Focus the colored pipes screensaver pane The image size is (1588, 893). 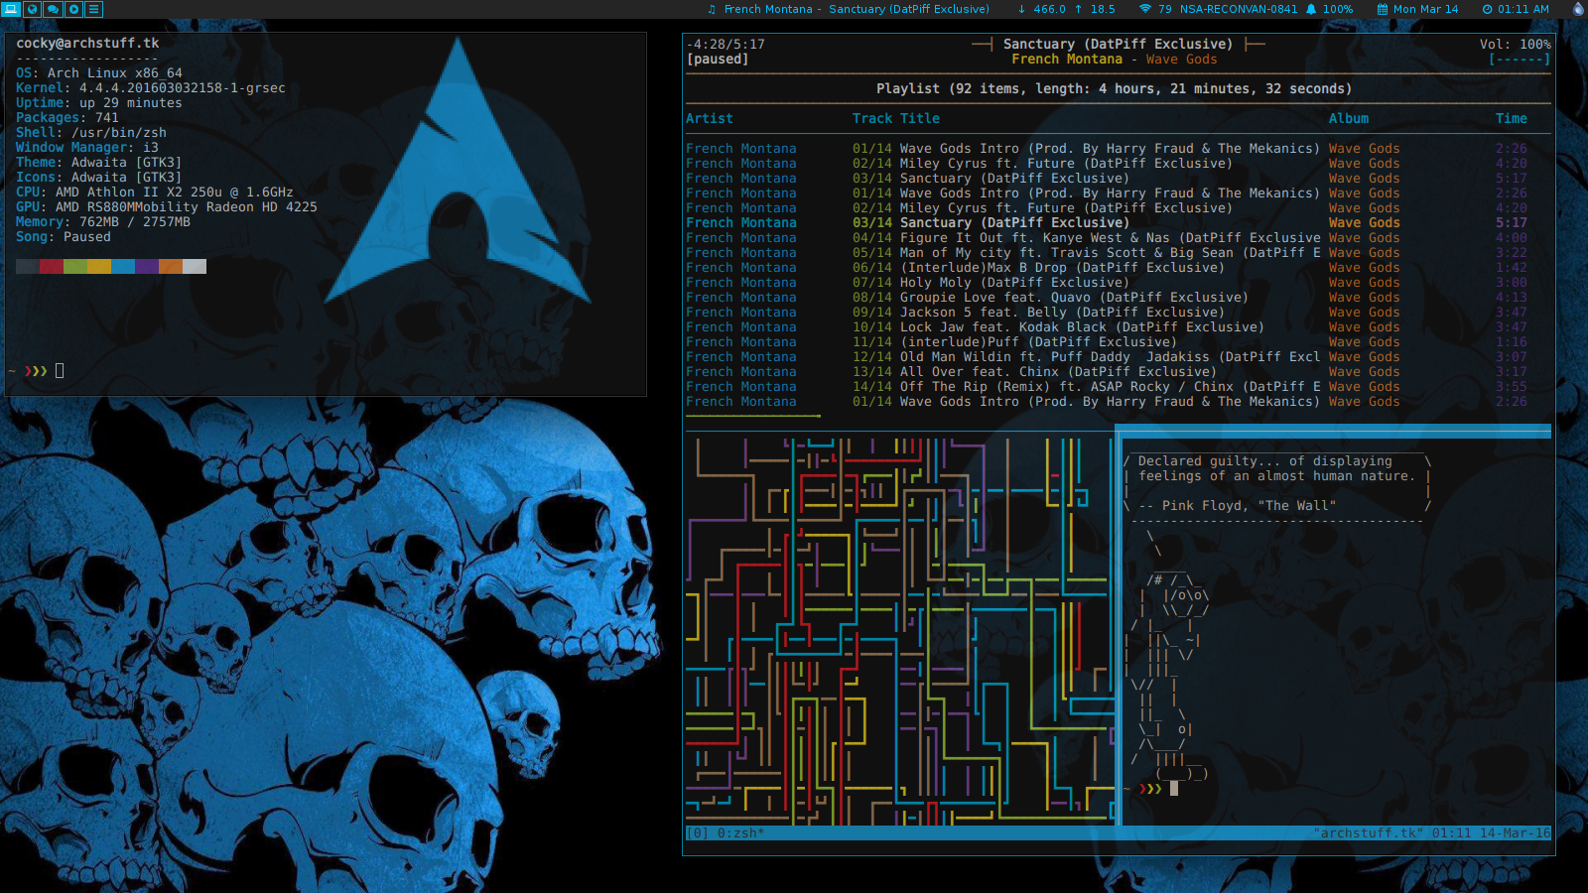tap(898, 630)
